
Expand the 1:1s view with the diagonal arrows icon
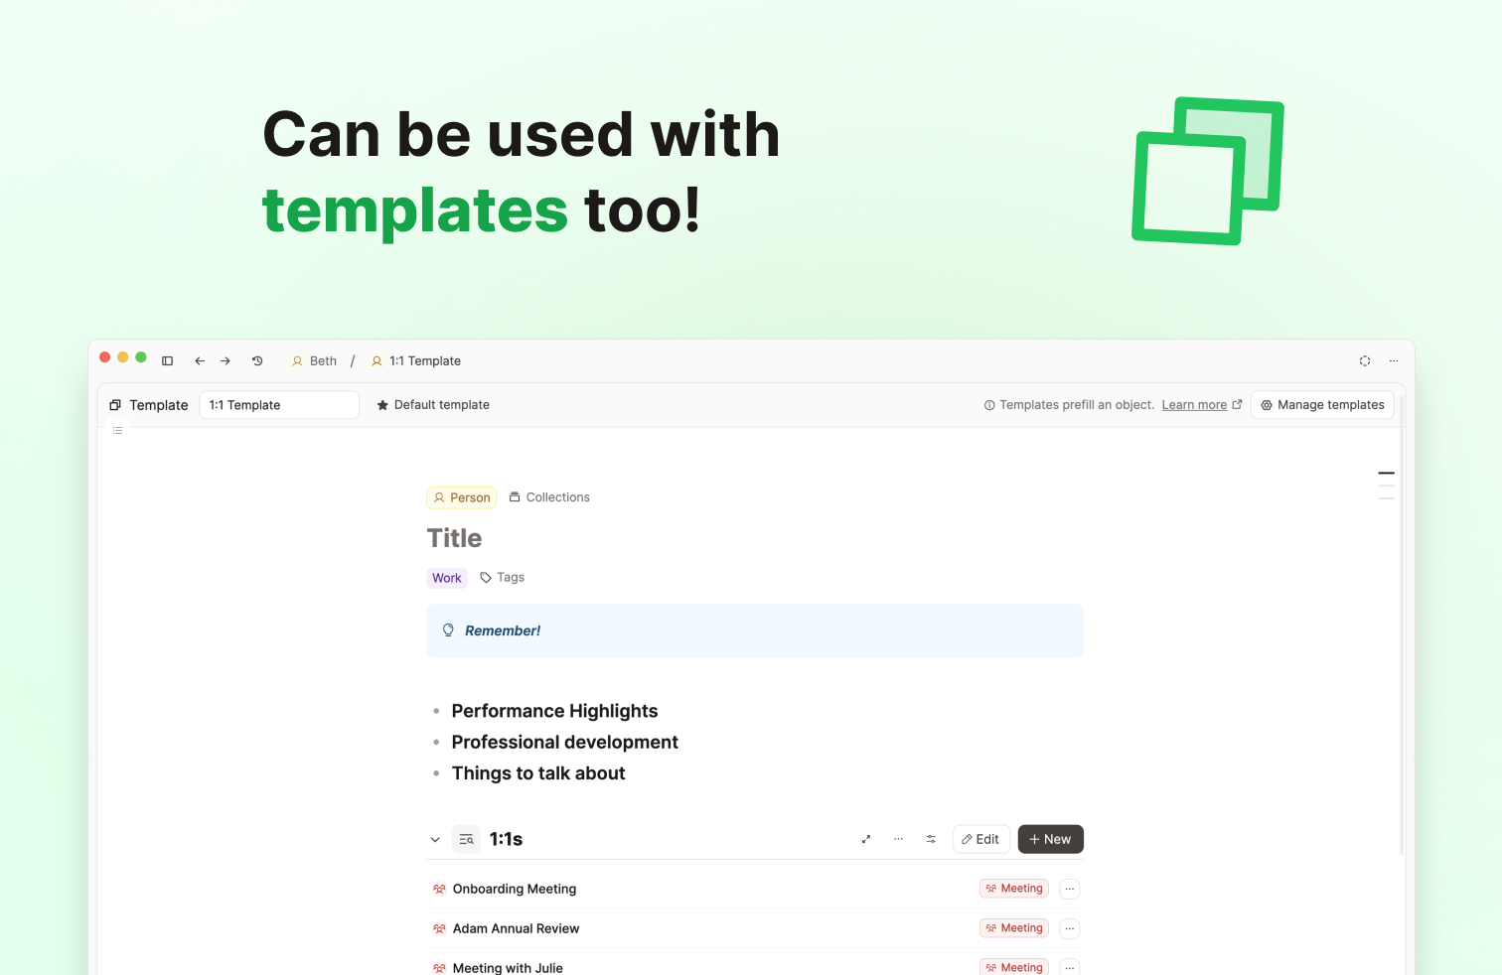click(x=865, y=839)
